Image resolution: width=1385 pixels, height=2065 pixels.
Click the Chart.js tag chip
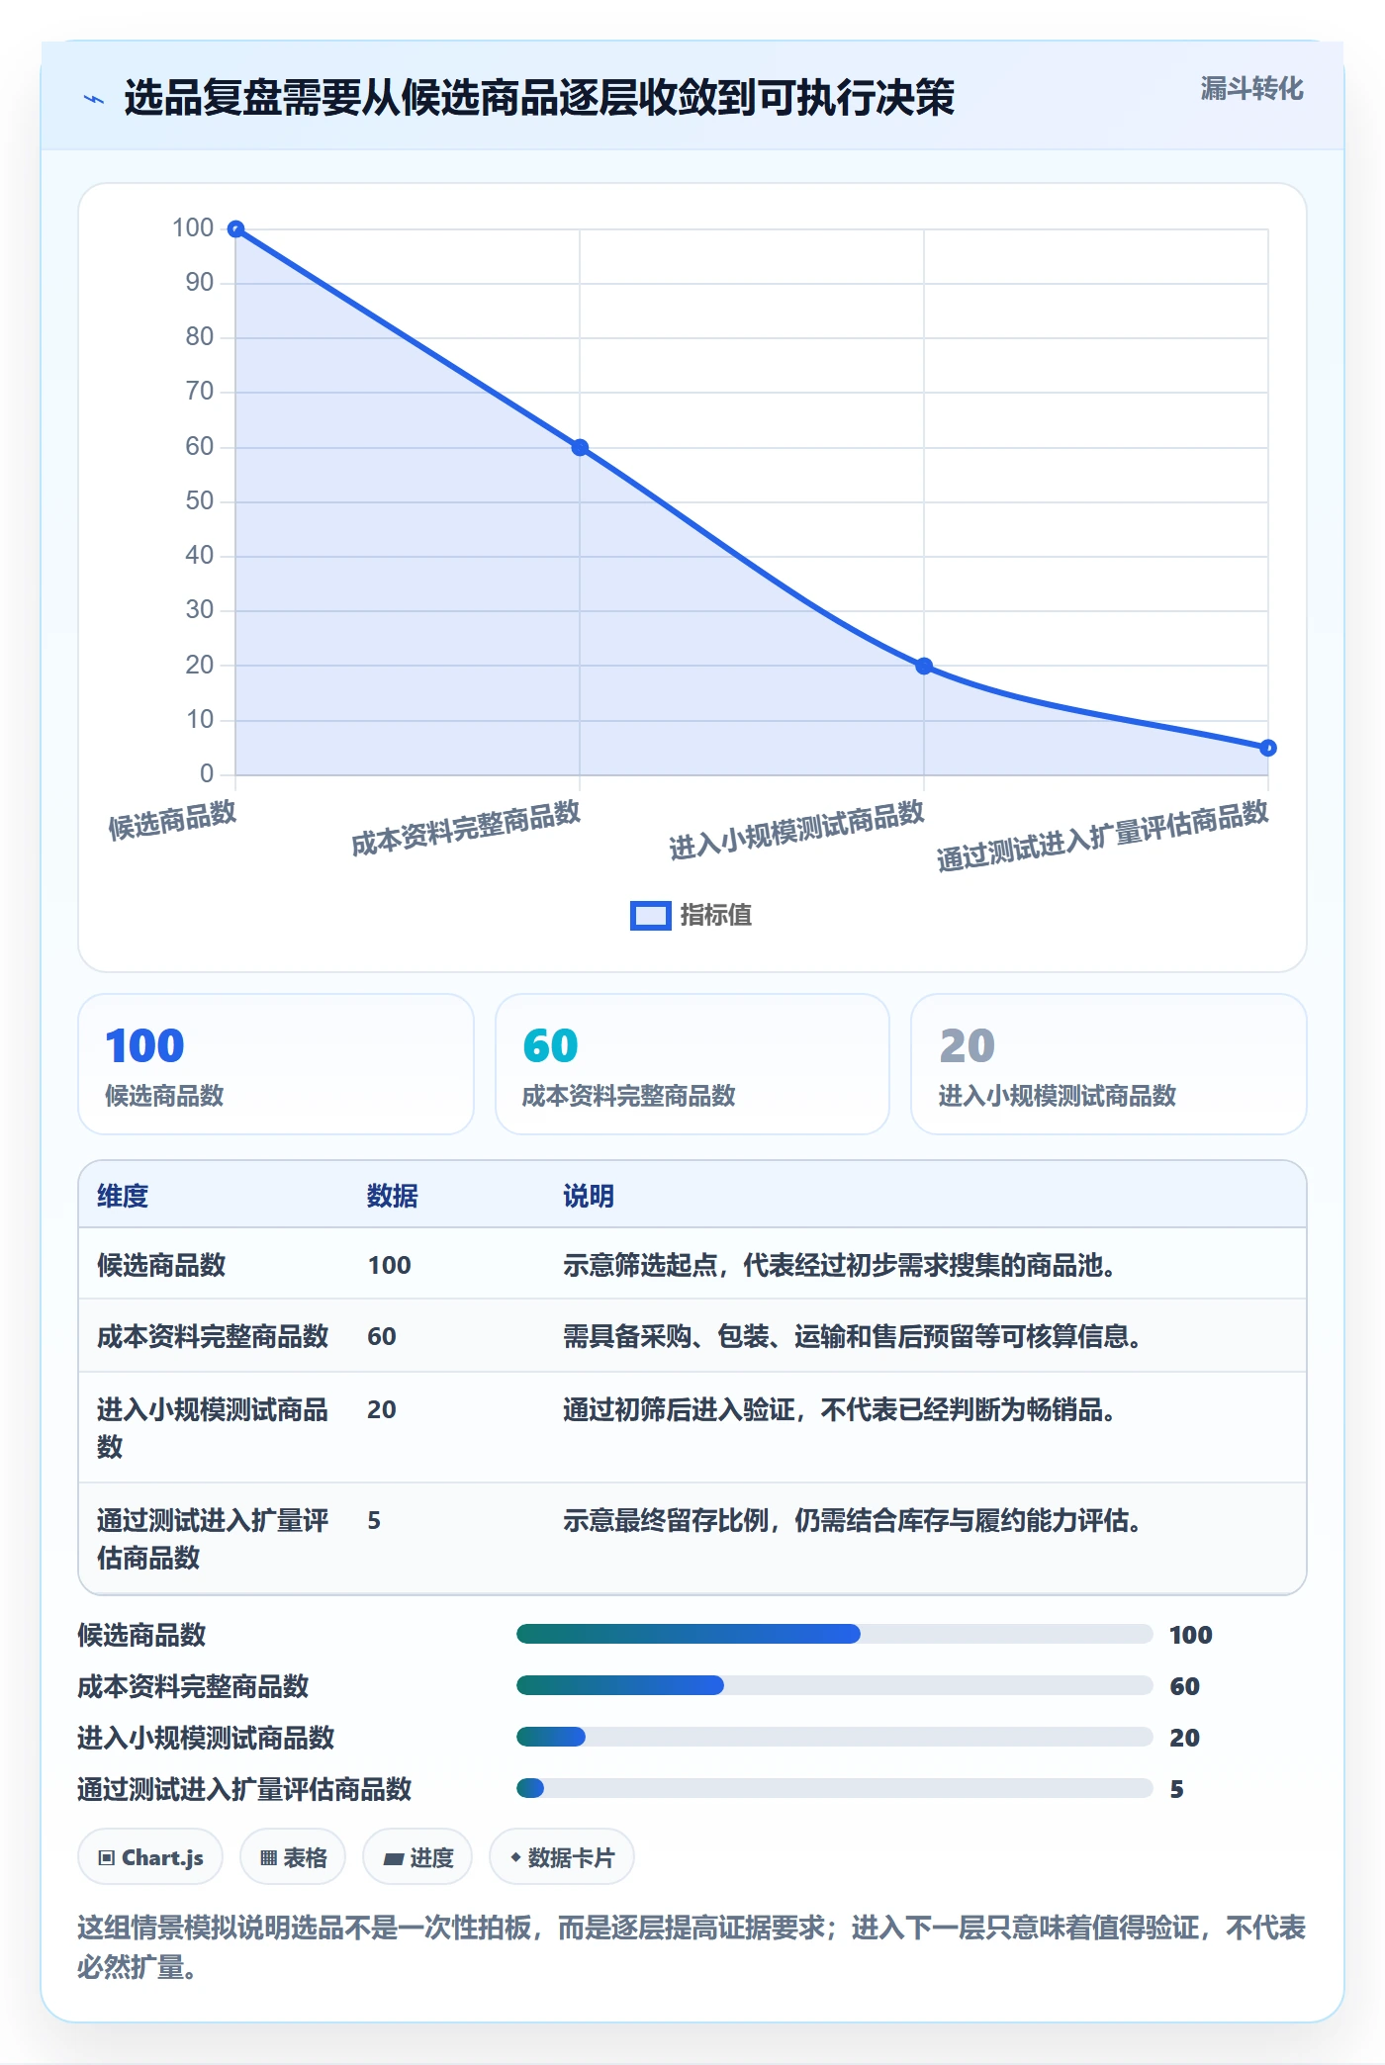(150, 1857)
